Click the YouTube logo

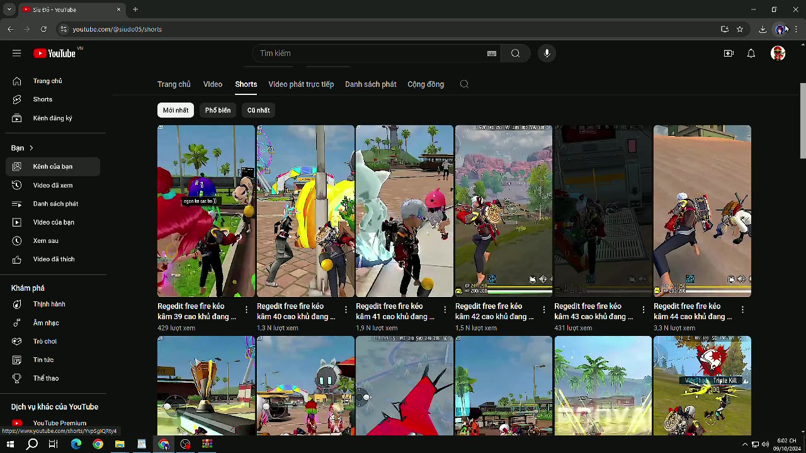[55, 53]
